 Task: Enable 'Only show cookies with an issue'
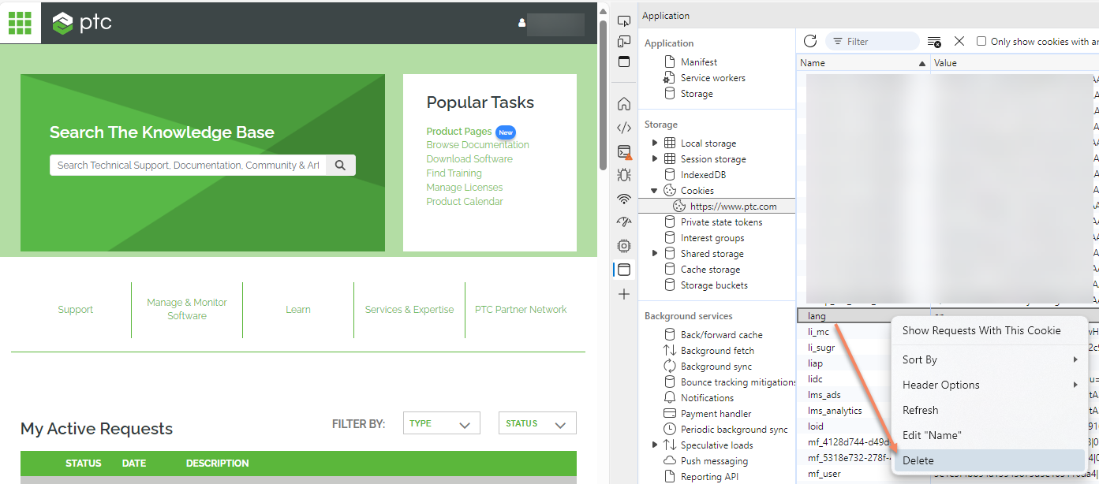(x=982, y=41)
